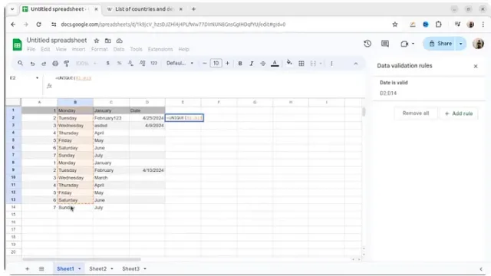Show more toolbar options
The width and height of the screenshot is (491, 276).
point(331,64)
